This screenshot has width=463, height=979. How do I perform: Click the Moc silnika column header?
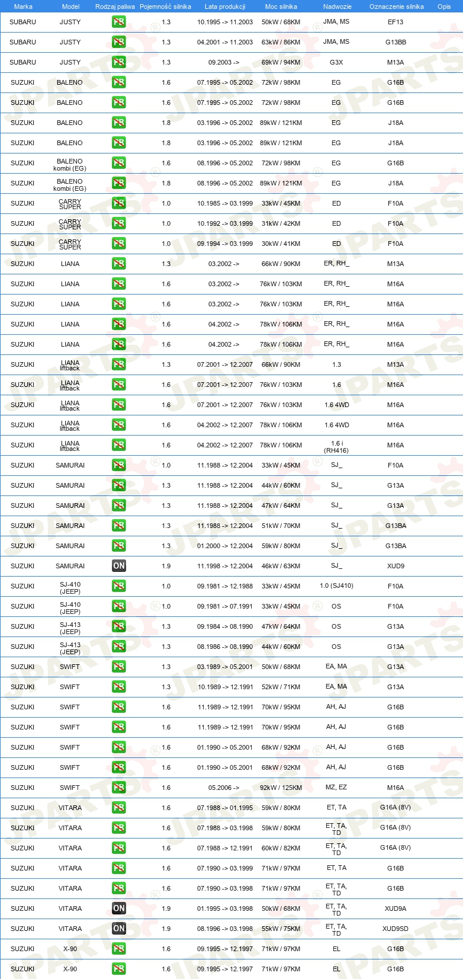281,7
